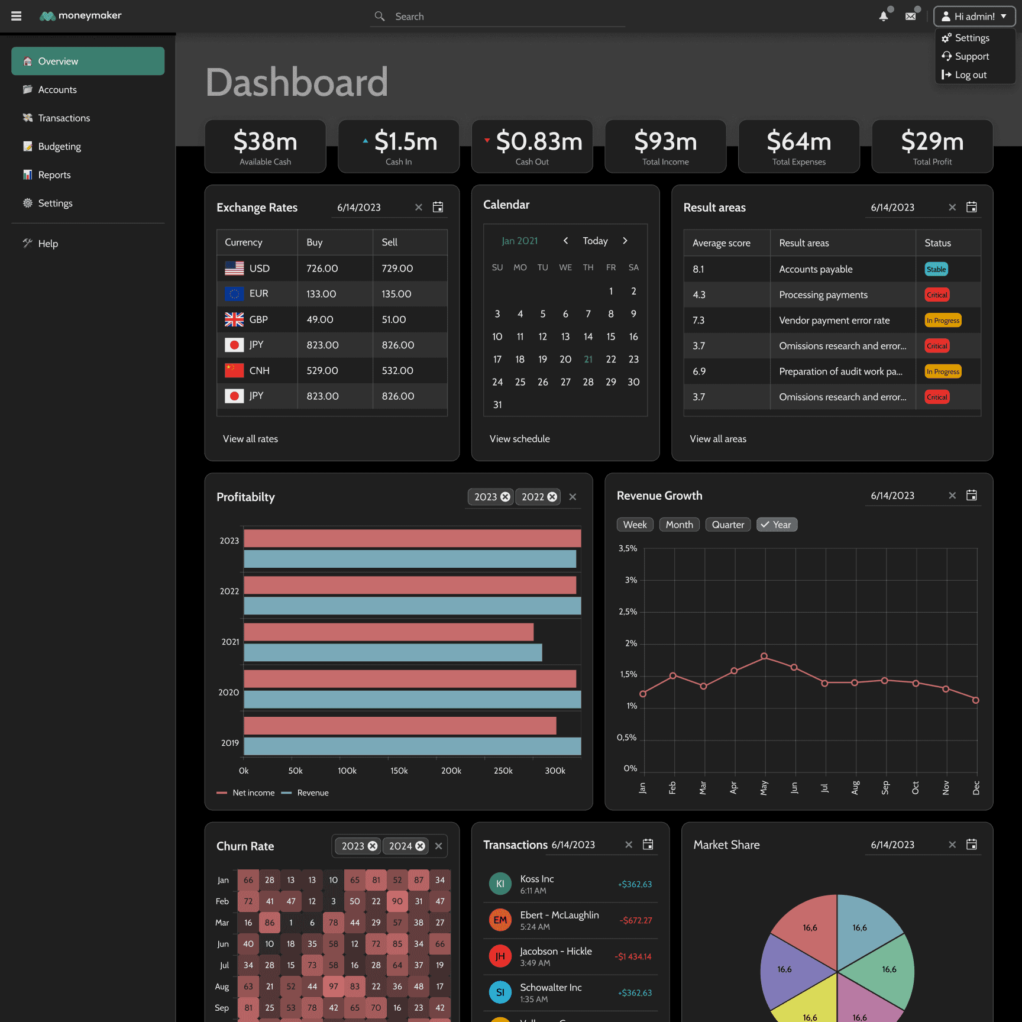Open the Transactions sidebar icon
1022x1022 pixels.
point(28,118)
